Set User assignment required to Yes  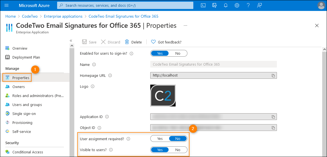tap(160, 138)
